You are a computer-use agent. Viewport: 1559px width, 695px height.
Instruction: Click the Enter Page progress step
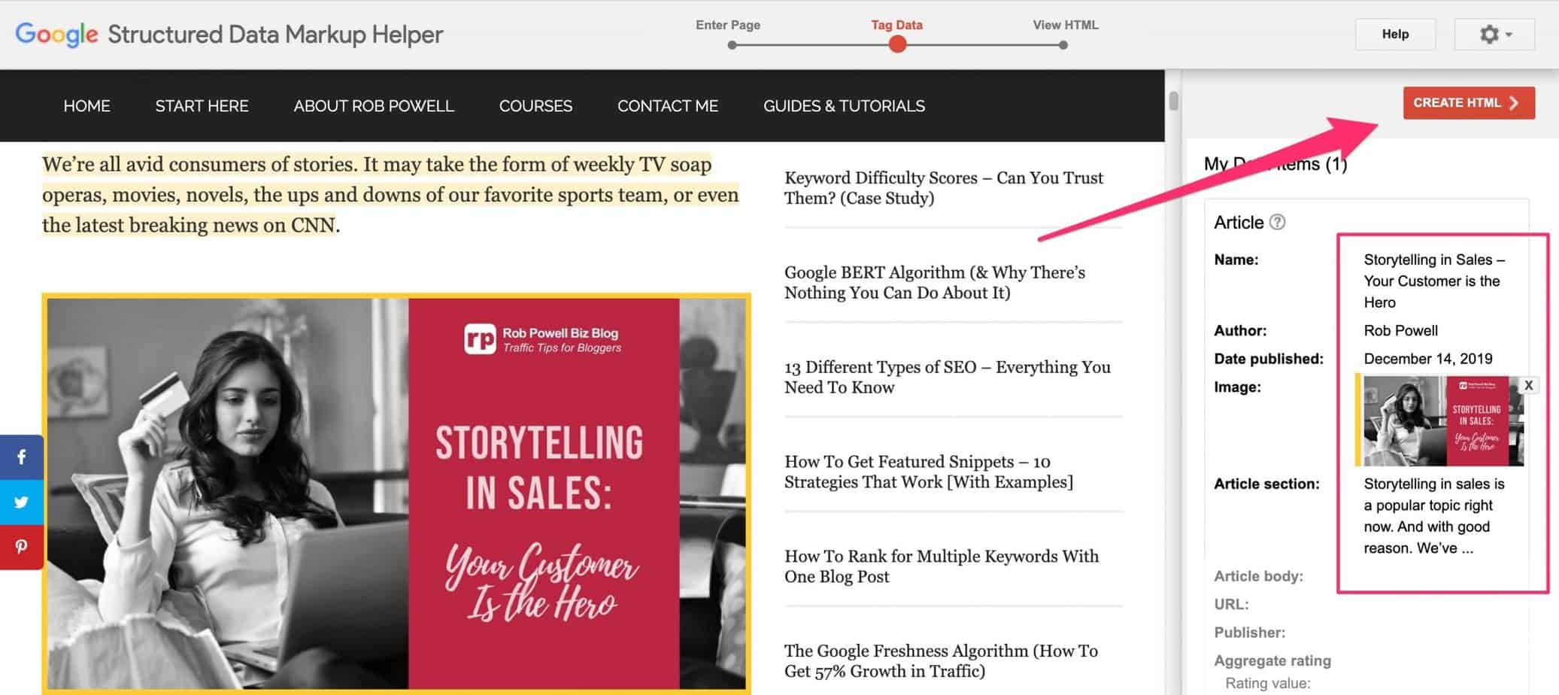click(x=728, y=44)
